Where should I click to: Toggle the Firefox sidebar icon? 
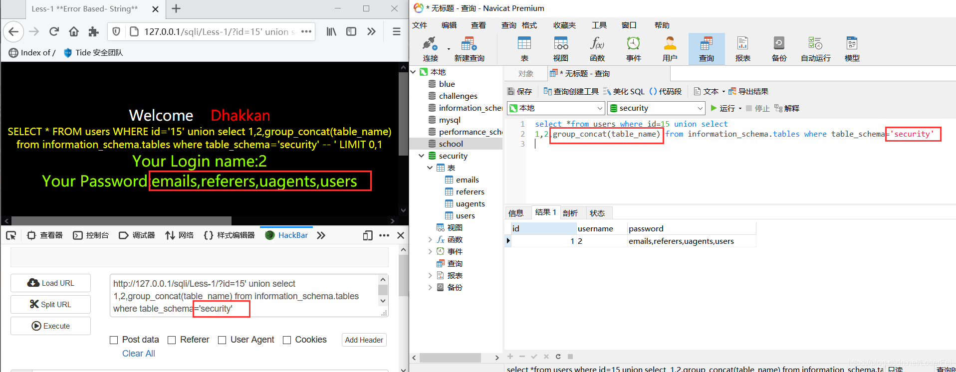click(x=351, y=32)
